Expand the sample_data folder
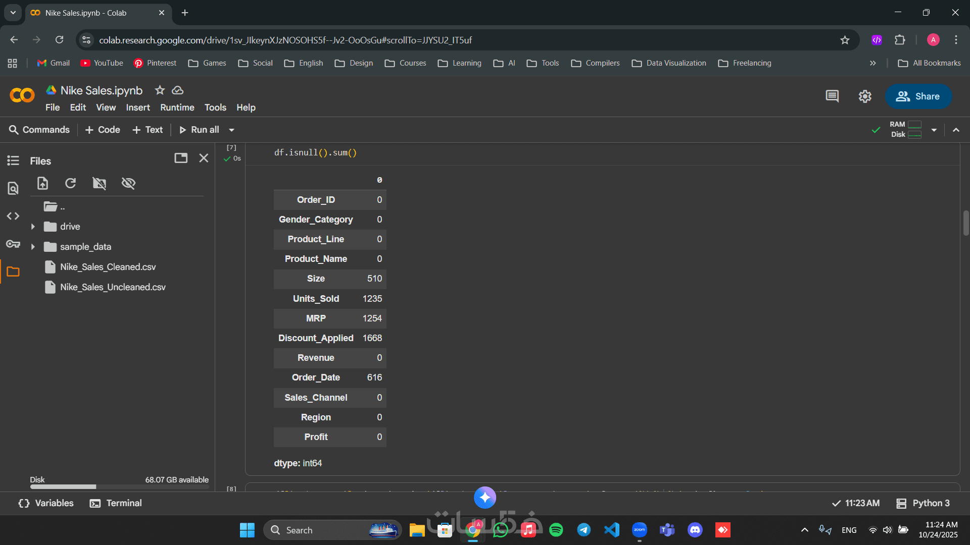This screenshot has height=545, width=970. coord(33,247)
